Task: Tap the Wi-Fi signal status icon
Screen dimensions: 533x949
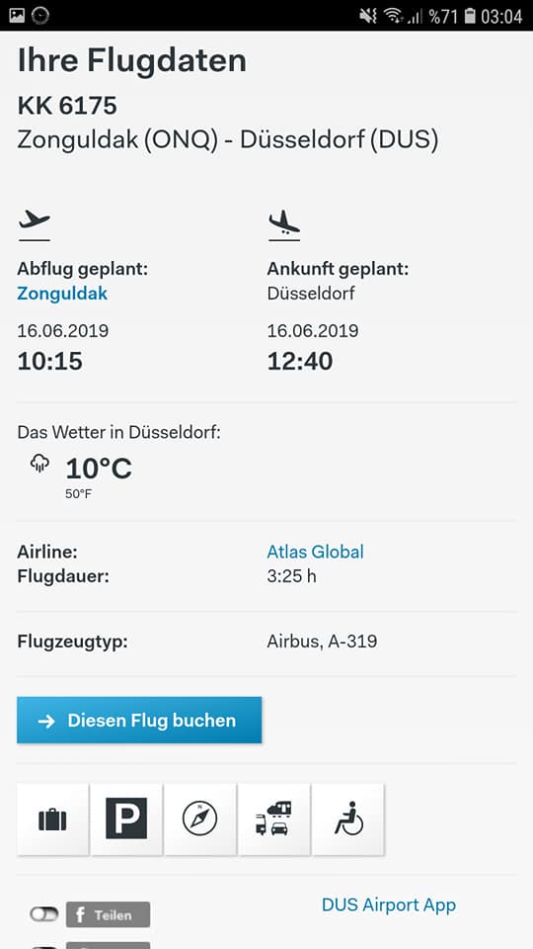Action: tap(392, 17)
